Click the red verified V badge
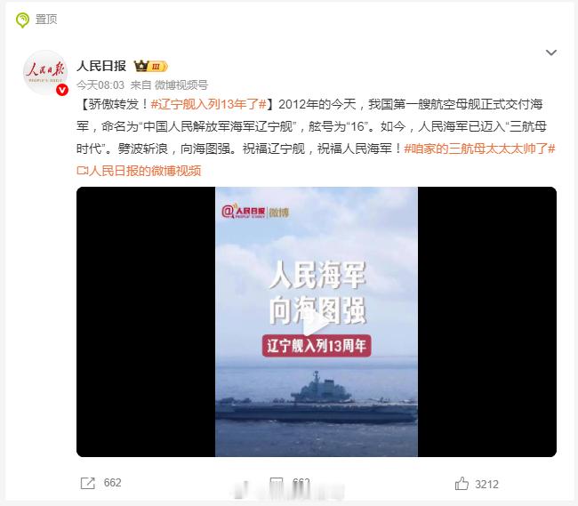Viewport: 578px width, 506px height. coord(62,90)
